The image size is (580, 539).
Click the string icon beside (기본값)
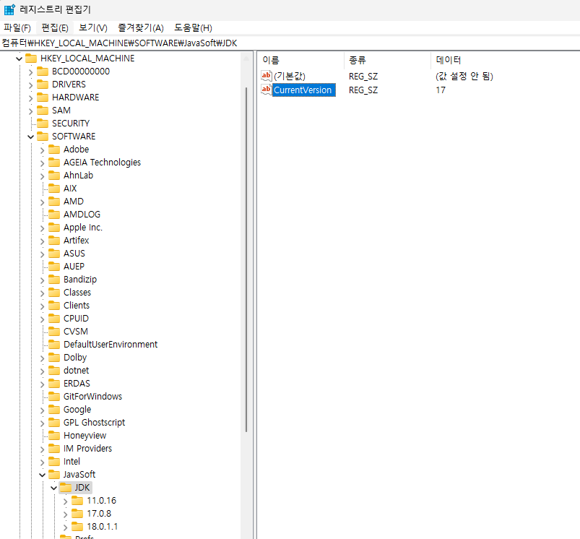coord(267,76)
